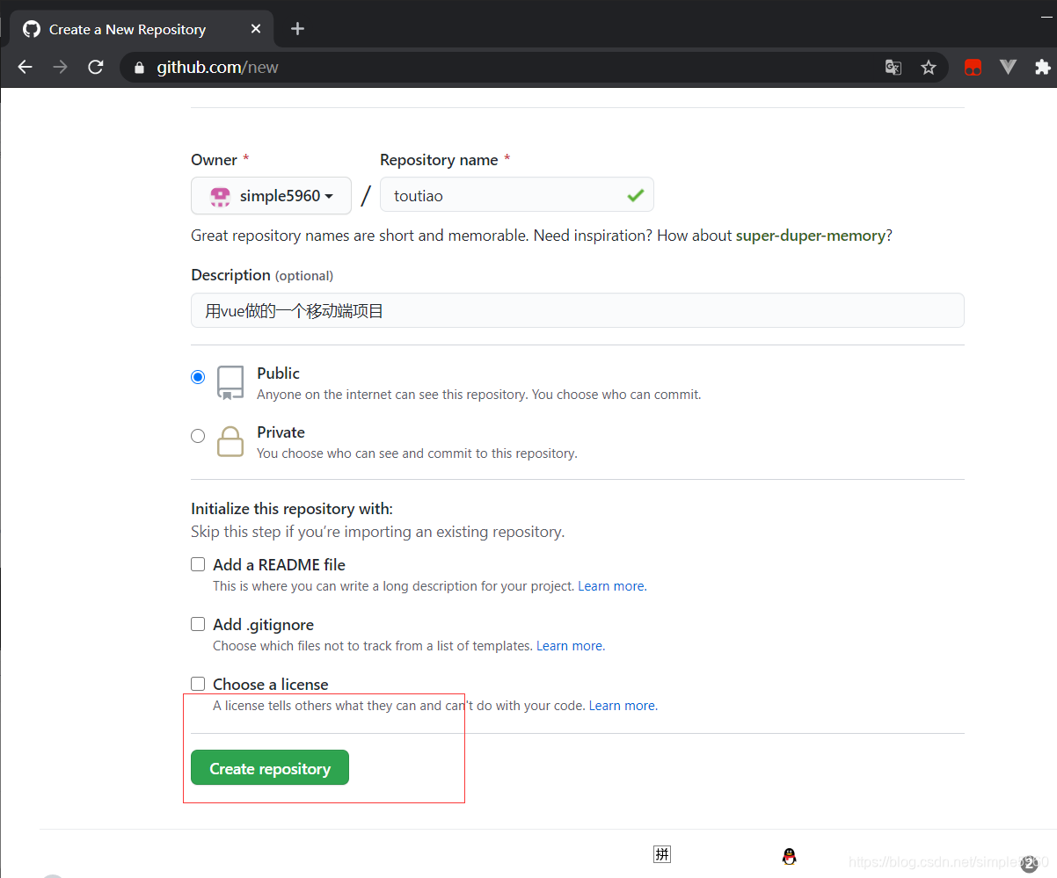Click the simple5960 avatar icon
The height and width of the screenshot is (878, 1057).
[220, 196]
